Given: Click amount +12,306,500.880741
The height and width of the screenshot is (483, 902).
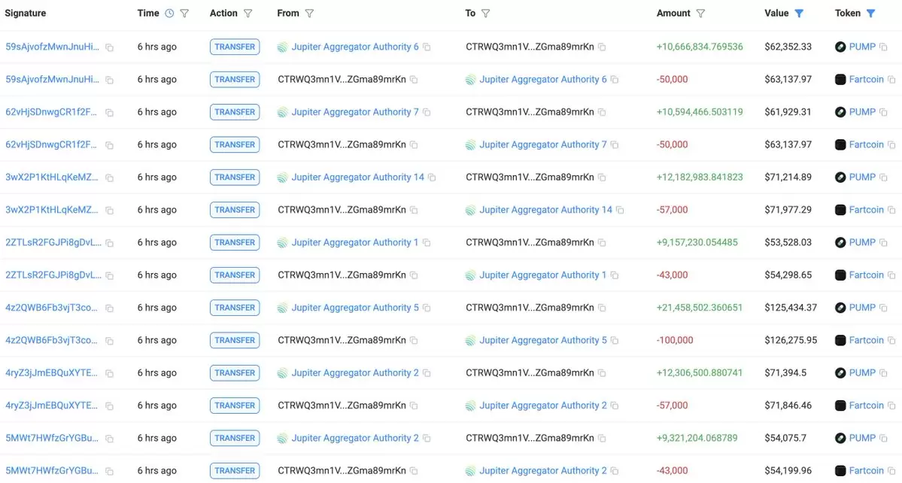Looking at the screenshot, I should tap(700, 372).
